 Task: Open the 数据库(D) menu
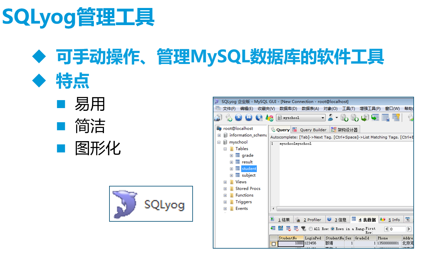pyautogui.click(x=288, y=109)
